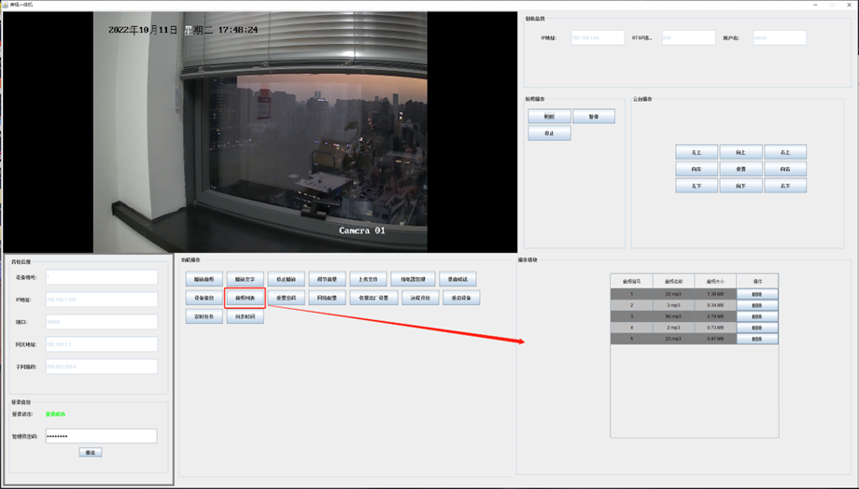Open the 设备信息 device info button

click(204, 298)
